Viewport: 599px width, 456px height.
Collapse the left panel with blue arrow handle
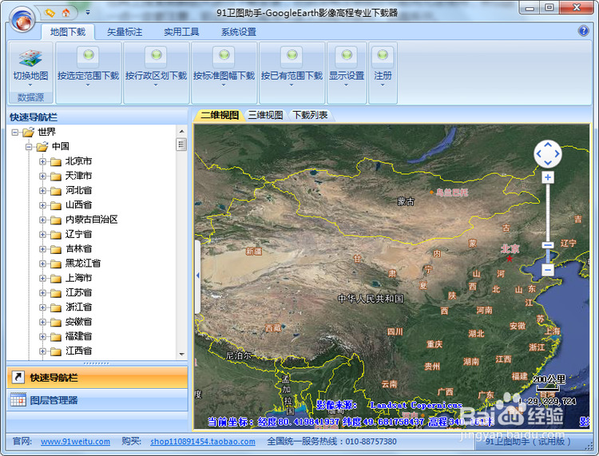click(x=197, y=276)
